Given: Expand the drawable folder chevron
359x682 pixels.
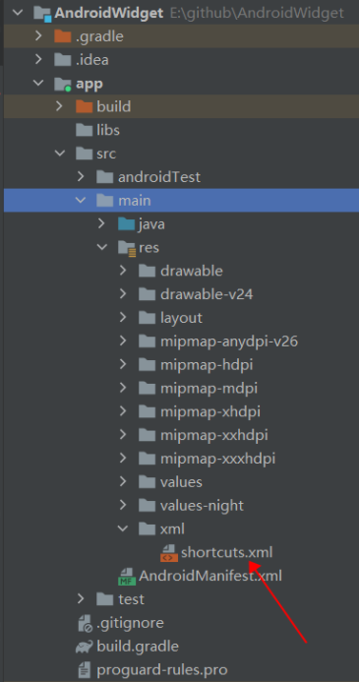Looking at the screenshot, I should tap(123, 271).
